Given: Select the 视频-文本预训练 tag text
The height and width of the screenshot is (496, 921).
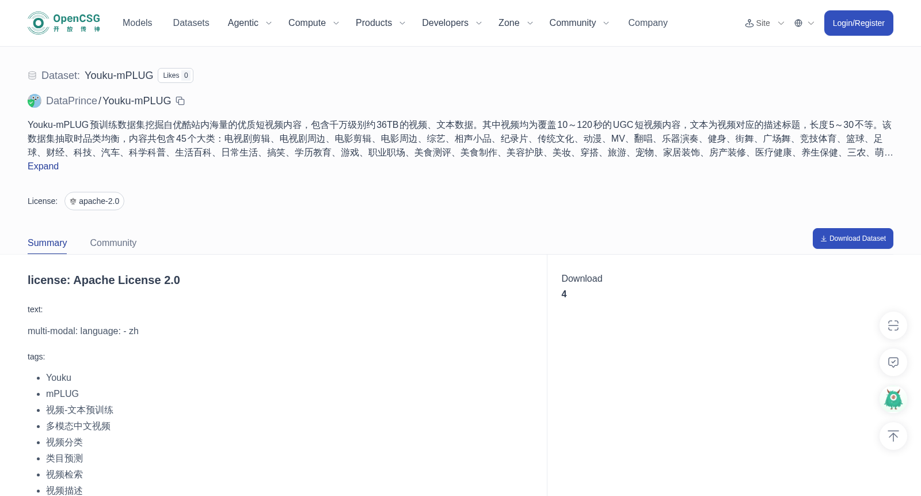Looking at the screenshot, I should pos(79,410).
